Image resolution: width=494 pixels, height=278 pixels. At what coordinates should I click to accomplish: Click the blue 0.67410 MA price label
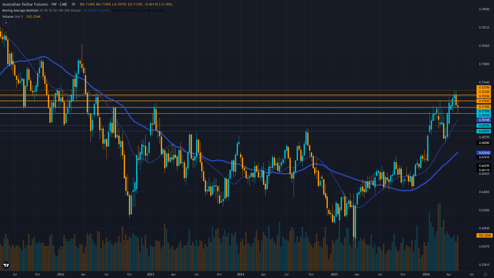(484, 153)
